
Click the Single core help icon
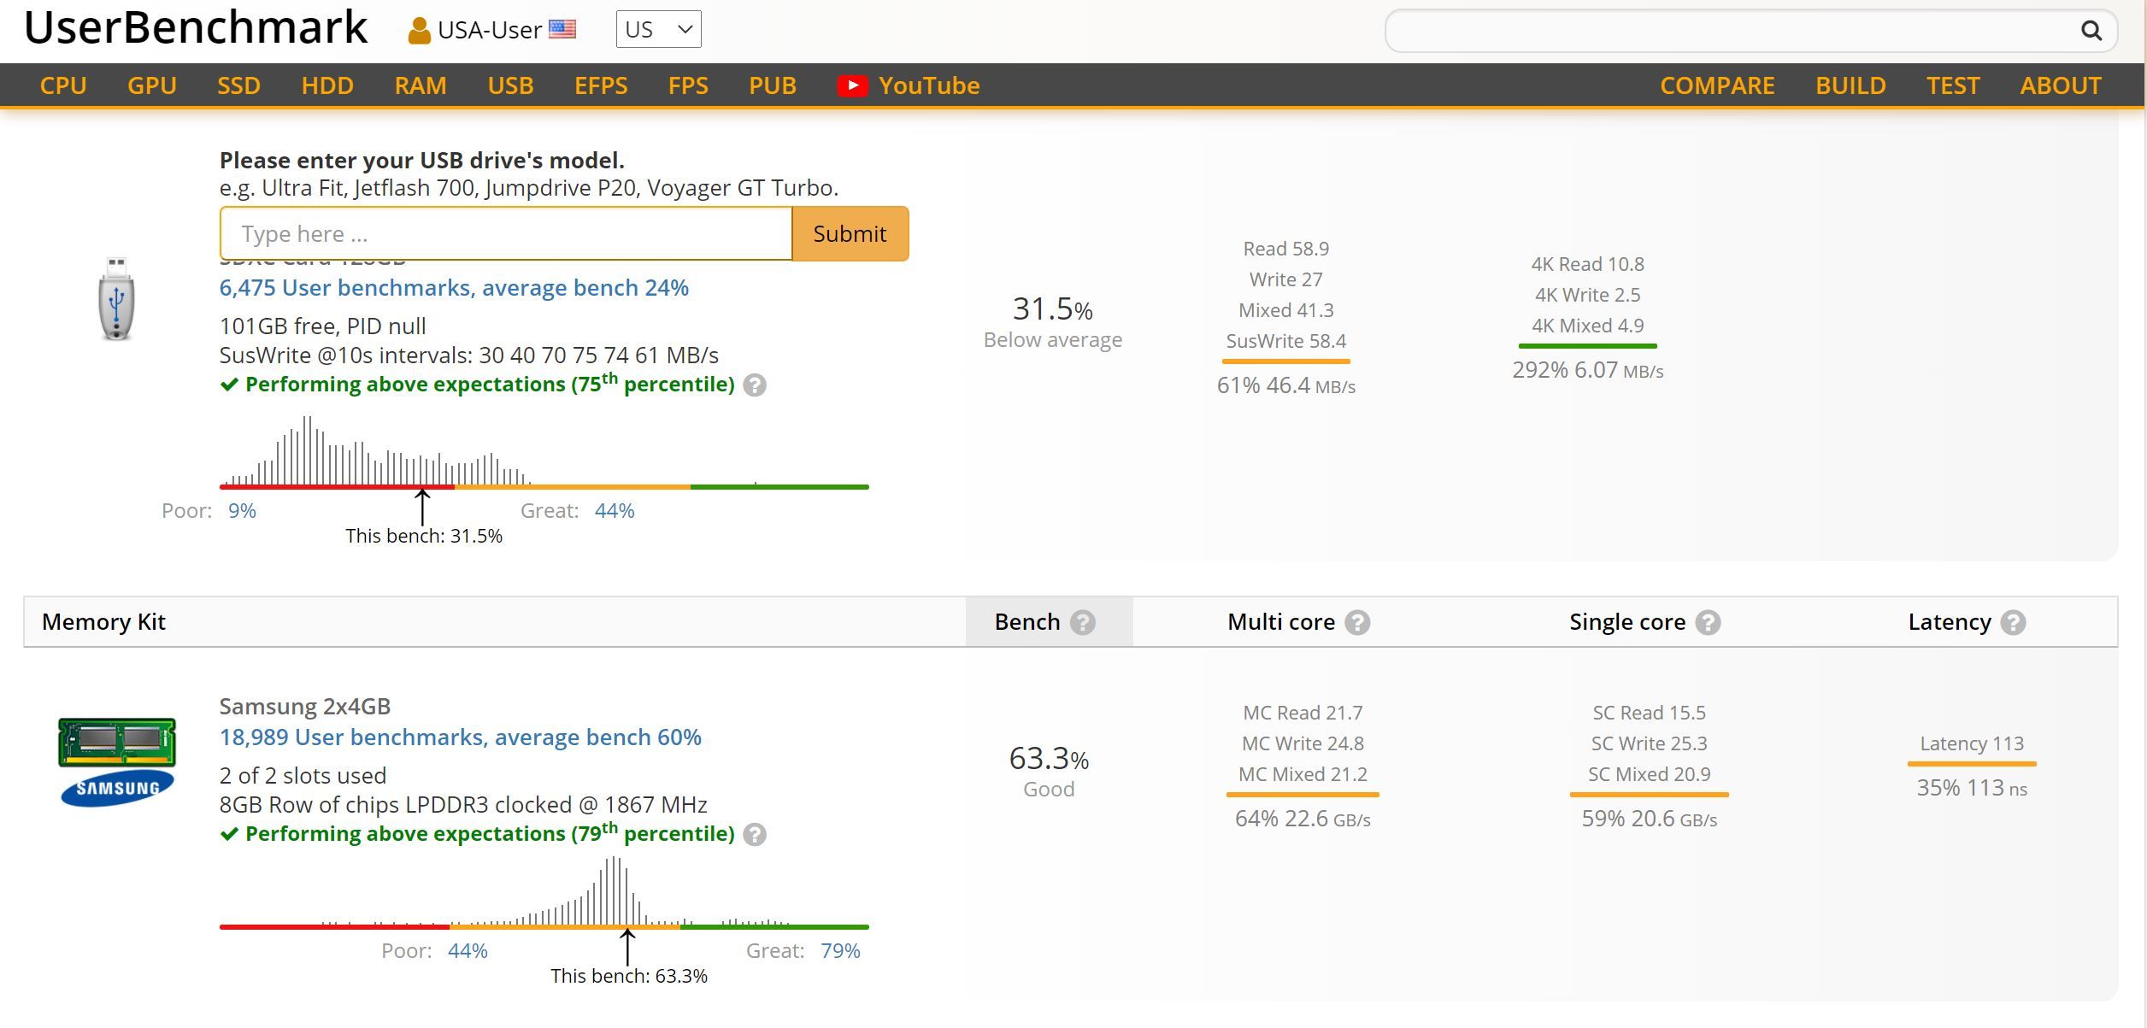point(1708,623)
